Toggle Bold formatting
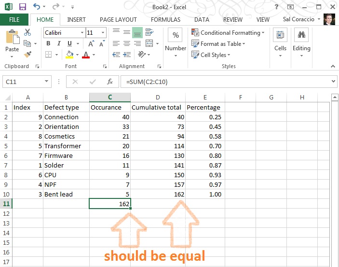Screen dimensions: 339x267 48,43
